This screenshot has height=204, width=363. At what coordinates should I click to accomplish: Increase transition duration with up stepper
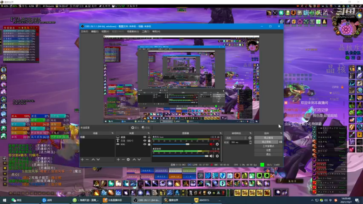pos(250,141)
